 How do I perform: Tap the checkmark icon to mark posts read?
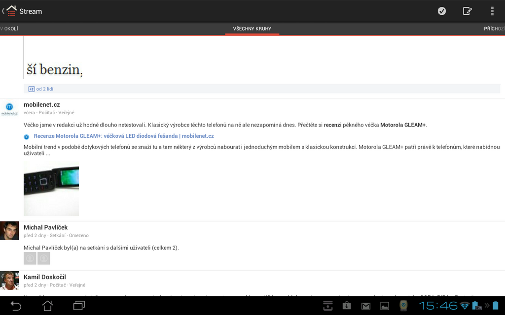click(442, 11)
